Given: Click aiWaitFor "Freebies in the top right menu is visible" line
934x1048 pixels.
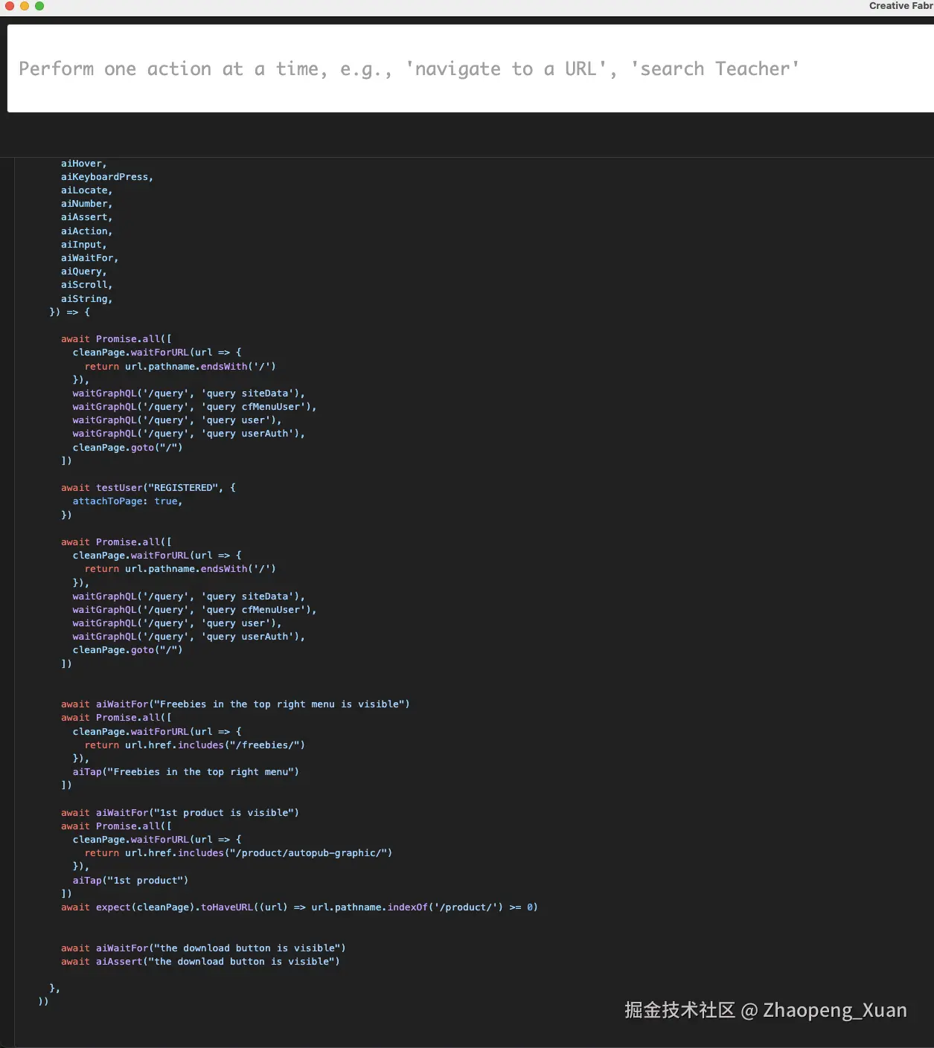Looking at the screenshot, I should click(x=235, y=704).
